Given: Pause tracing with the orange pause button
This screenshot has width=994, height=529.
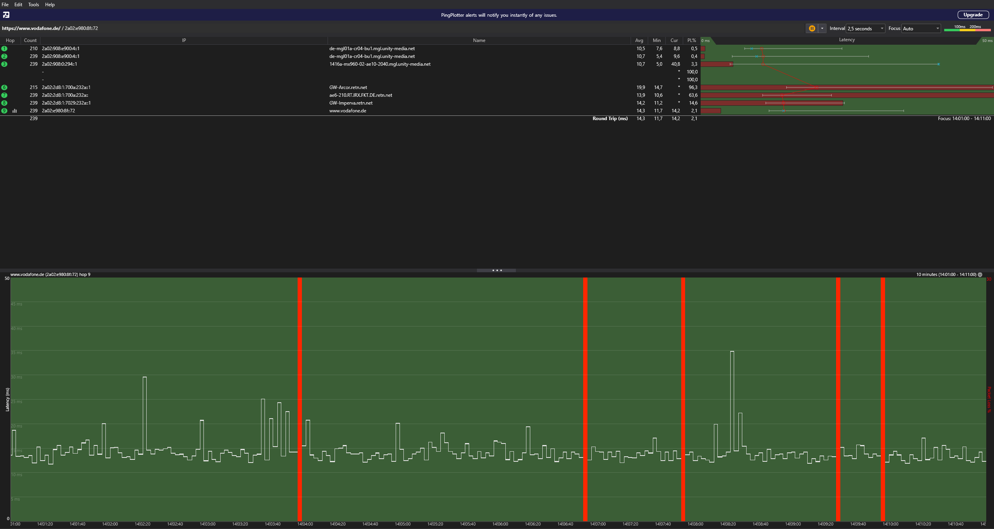Looking at the screenshot, I should 812,28.
